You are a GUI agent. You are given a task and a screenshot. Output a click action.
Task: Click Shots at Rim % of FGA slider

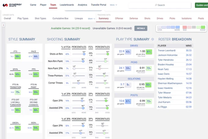(79, 54)
